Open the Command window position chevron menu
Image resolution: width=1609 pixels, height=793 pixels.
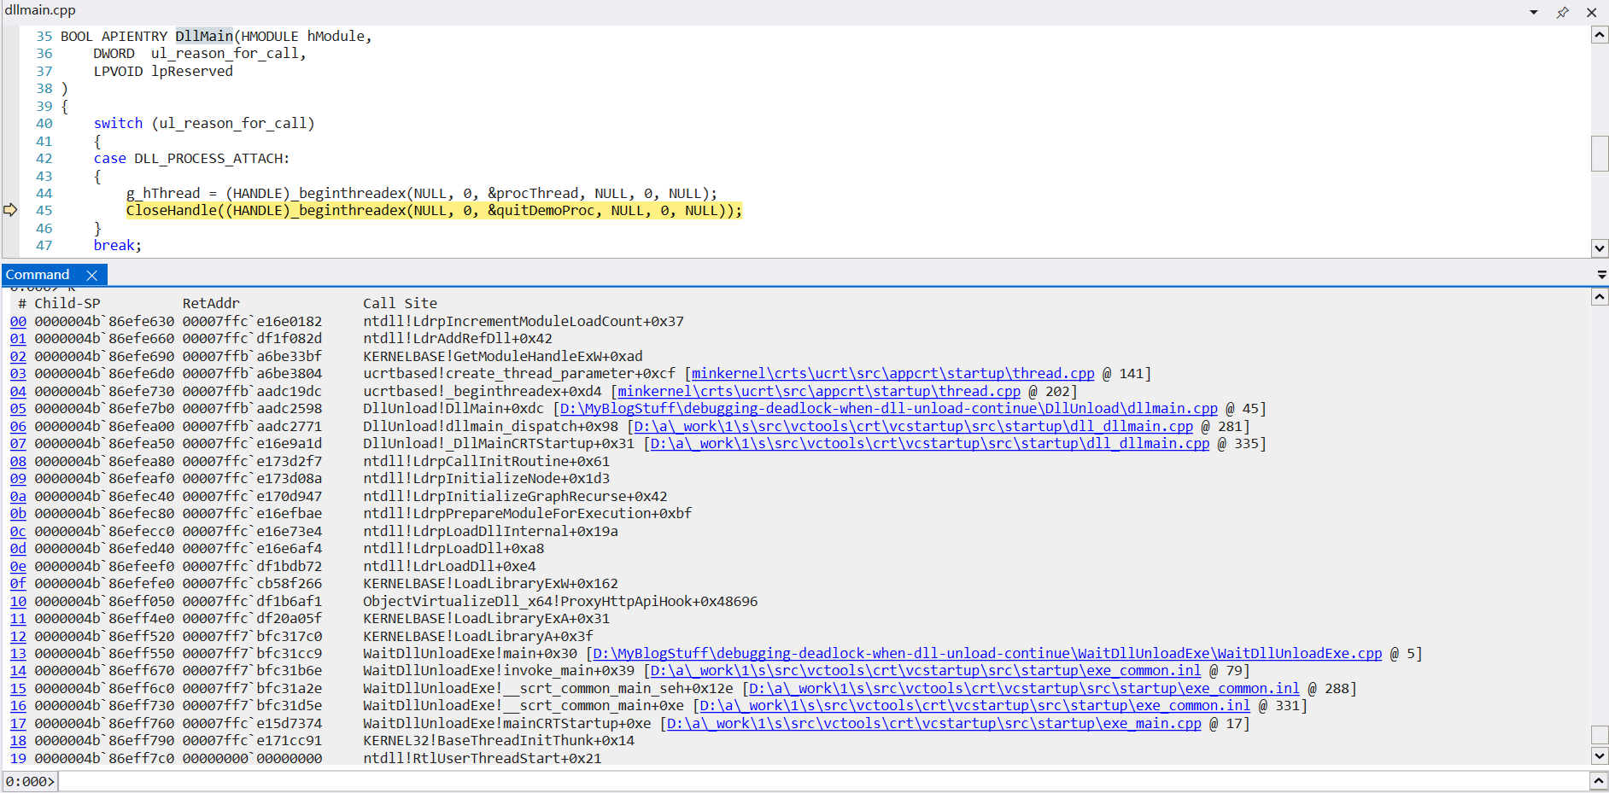click(x=1601, y=274)
